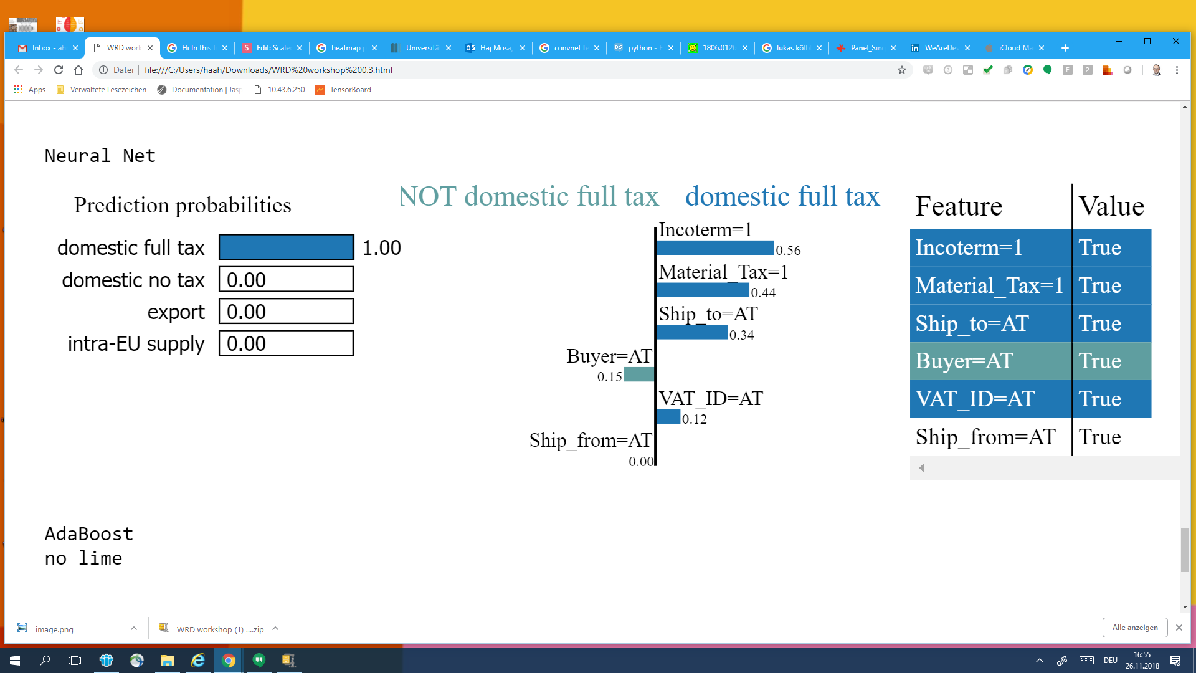
Task: Click the page vertical scrollbar thumb
Action: click(x=1184, y=550)
